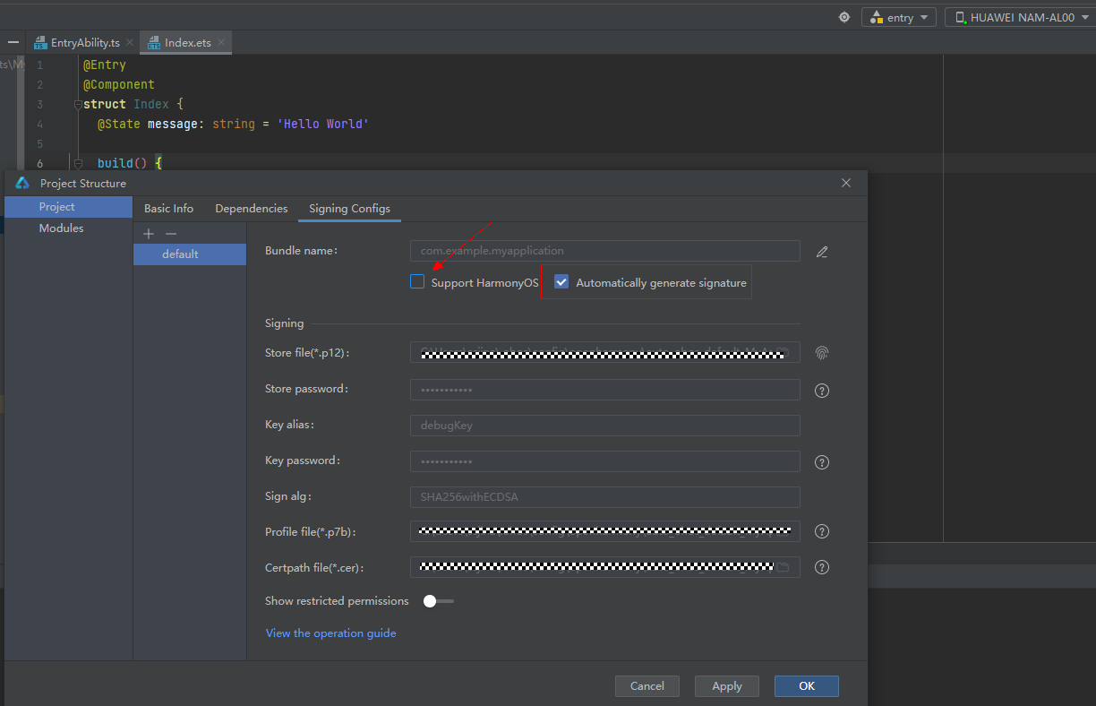The height and width of the screenshot is (706, 1096).
Task: Select Project in the left list
Action: click(69, 207)
